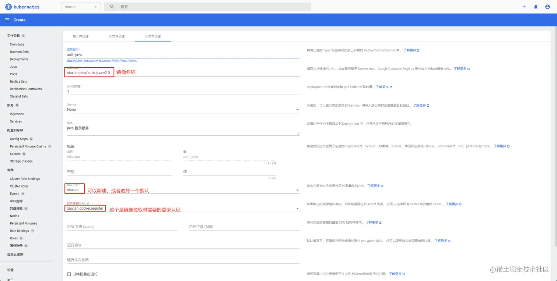Click the 运行命令 field
Viewport: 557px width, 281px height.
point(183,245)
